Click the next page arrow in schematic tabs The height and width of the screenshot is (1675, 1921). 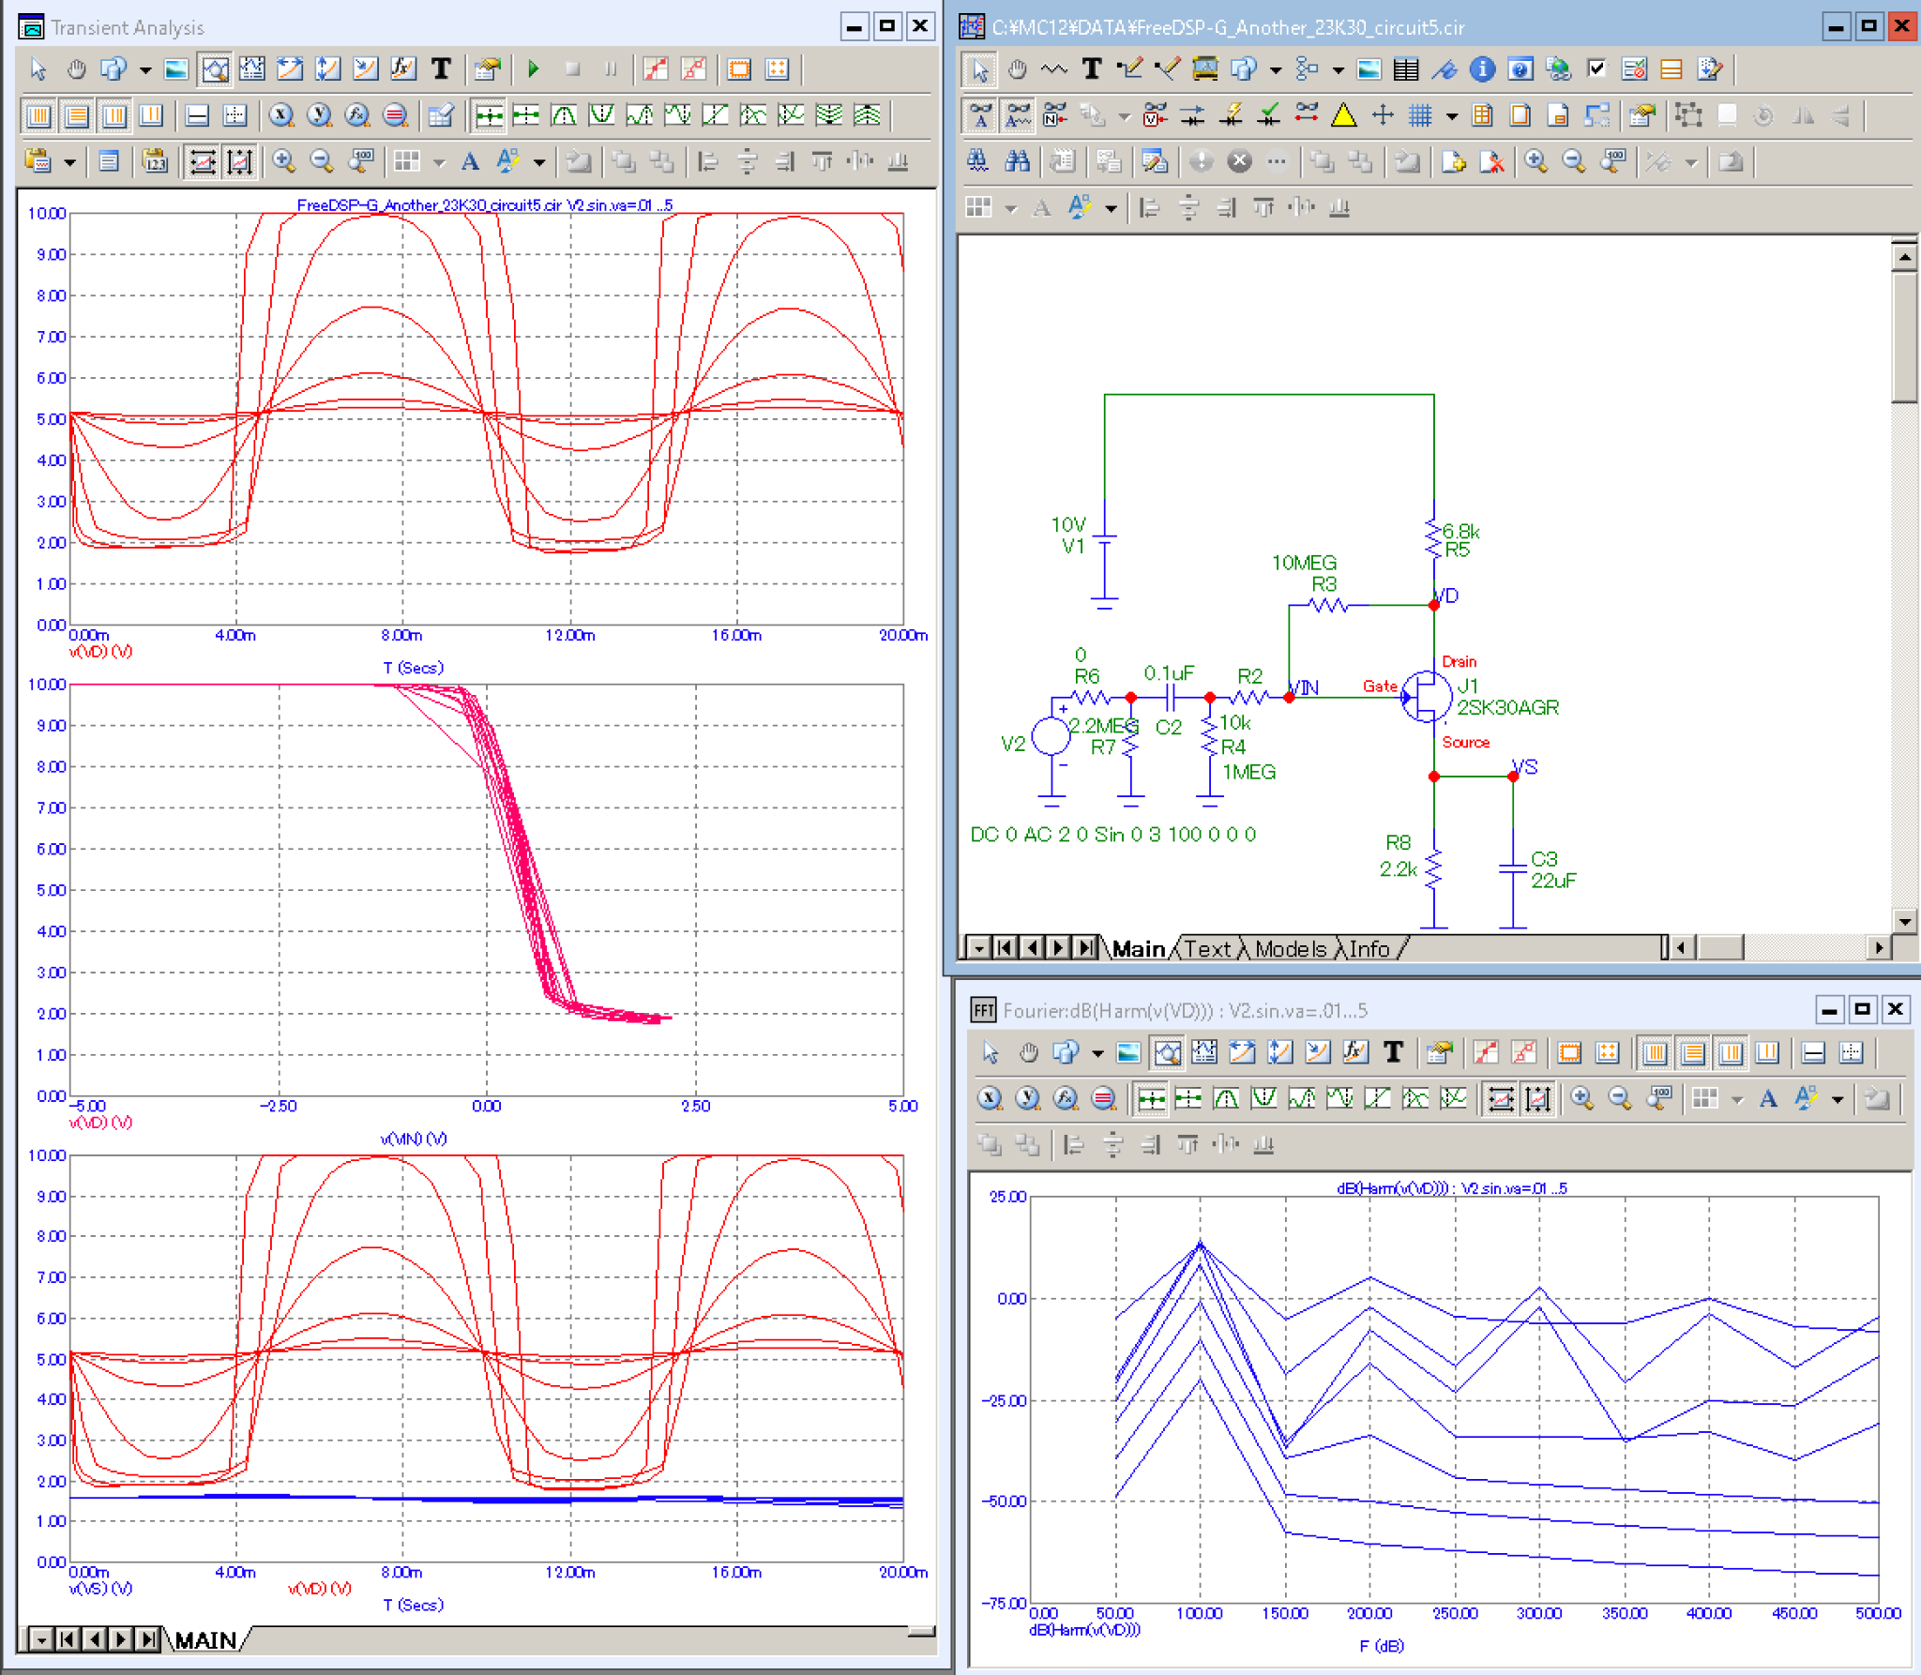coord(1058,948)
